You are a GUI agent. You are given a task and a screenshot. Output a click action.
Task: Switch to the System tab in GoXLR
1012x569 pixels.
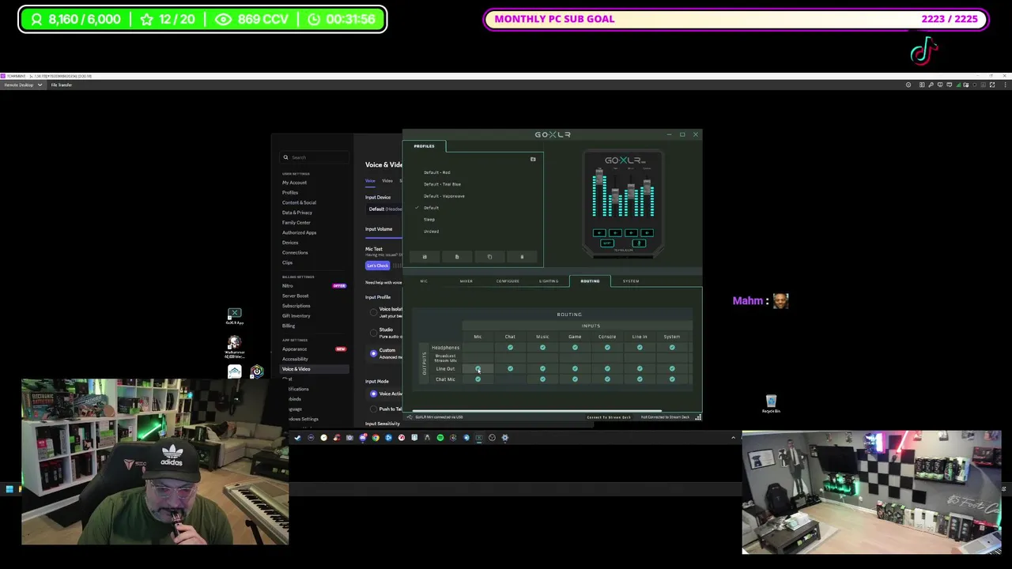631,281
